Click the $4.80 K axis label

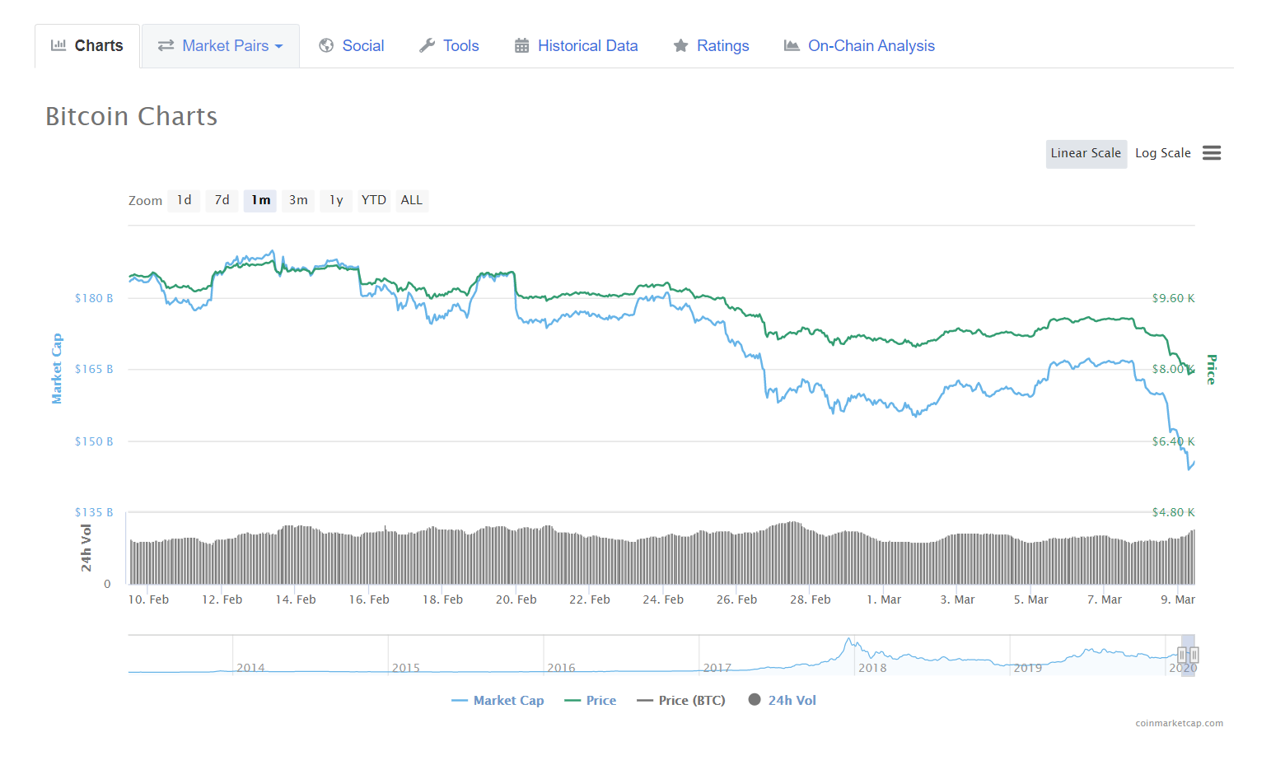[1173, 512]
